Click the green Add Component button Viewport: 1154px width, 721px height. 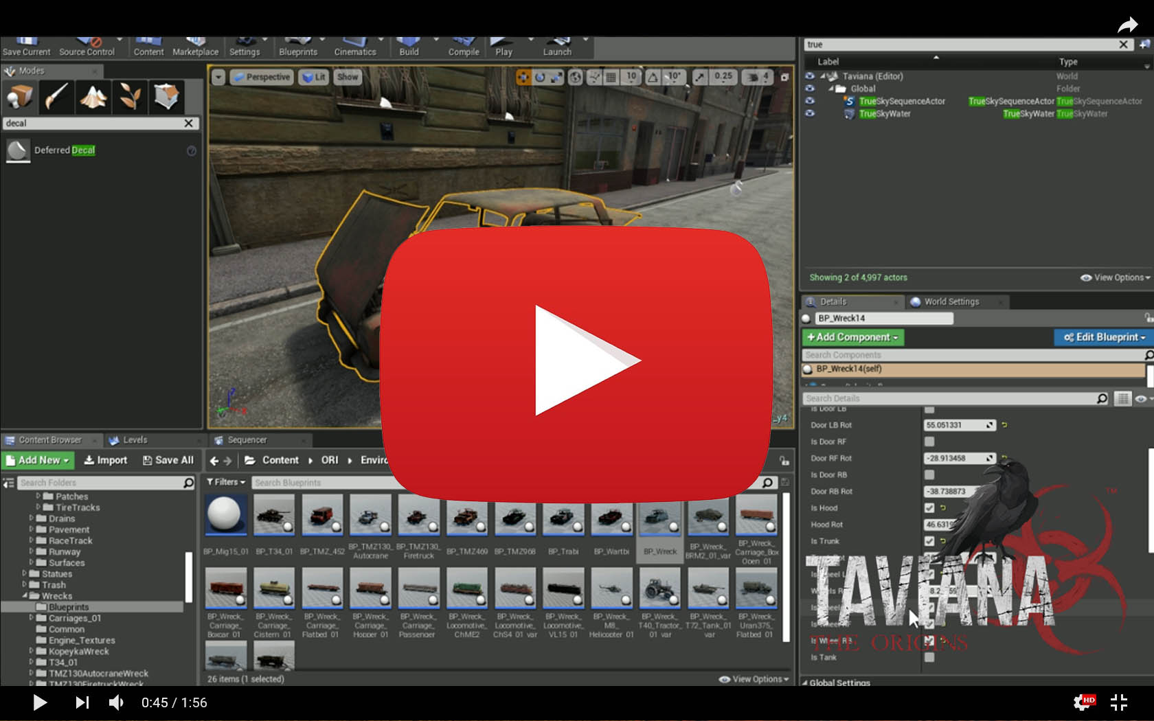pos(853,337)
